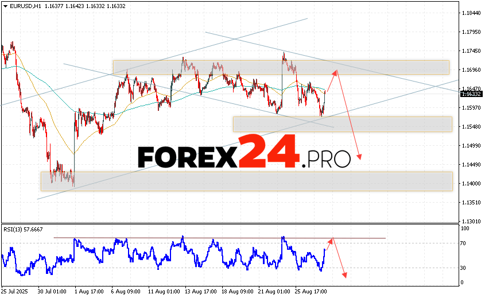The image size is (485, 298).
Task: Click the RSI level 70 axis label
Action: click(463, 243)
